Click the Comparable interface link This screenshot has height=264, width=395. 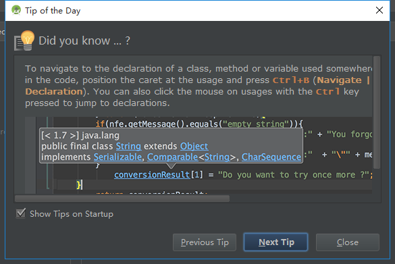tap(173, 157)
